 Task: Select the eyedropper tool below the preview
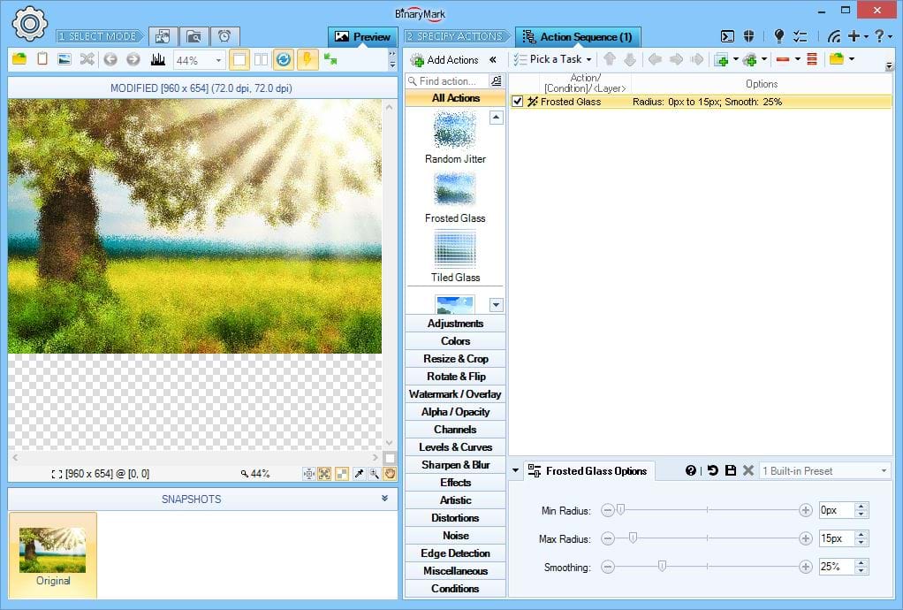click(359, 474)
